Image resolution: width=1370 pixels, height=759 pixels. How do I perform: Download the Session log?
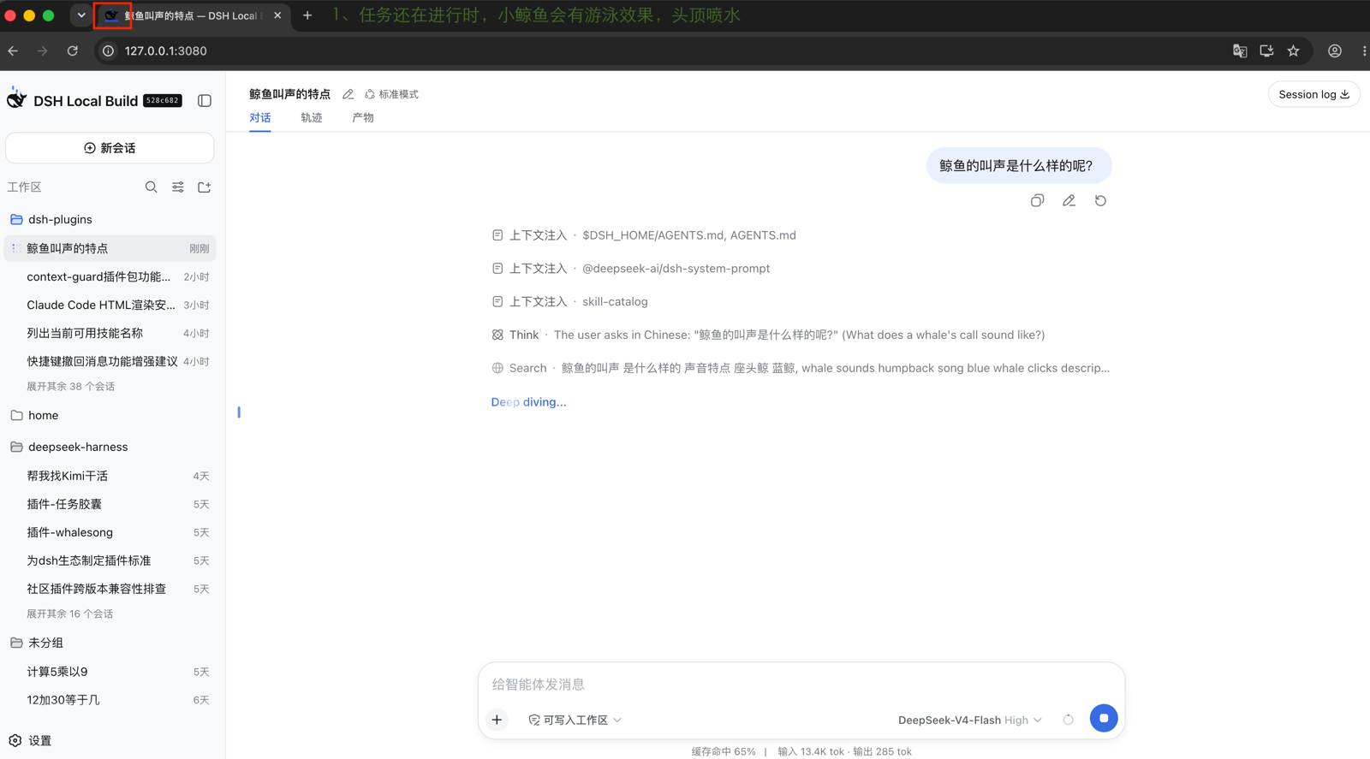pos(1313,94)
